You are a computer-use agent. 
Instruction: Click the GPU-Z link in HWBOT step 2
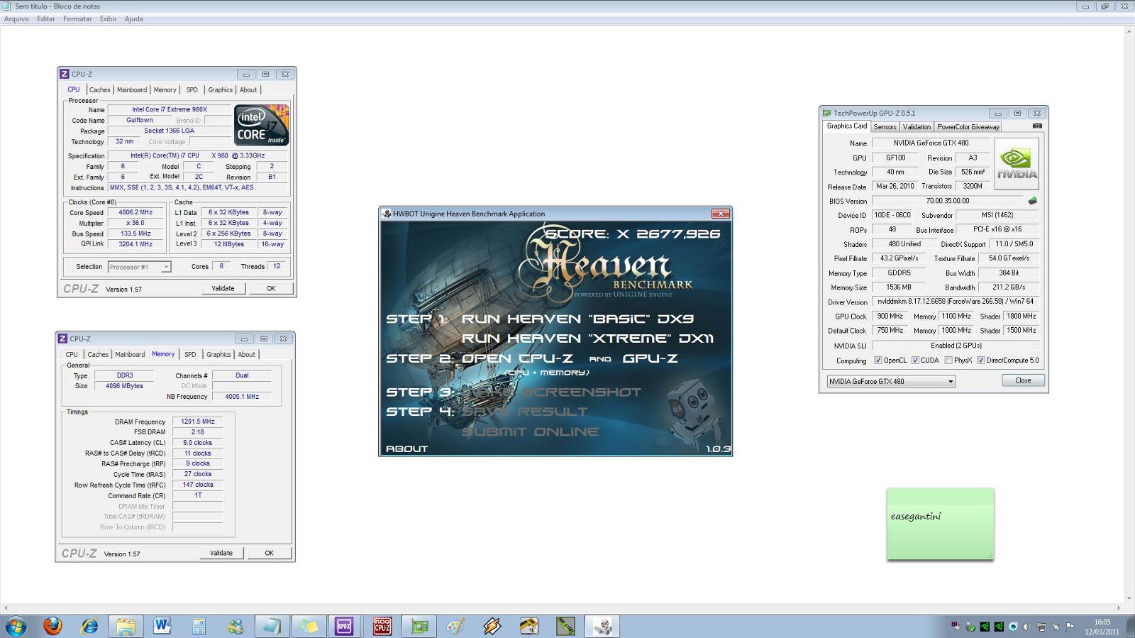click(650, 358)
